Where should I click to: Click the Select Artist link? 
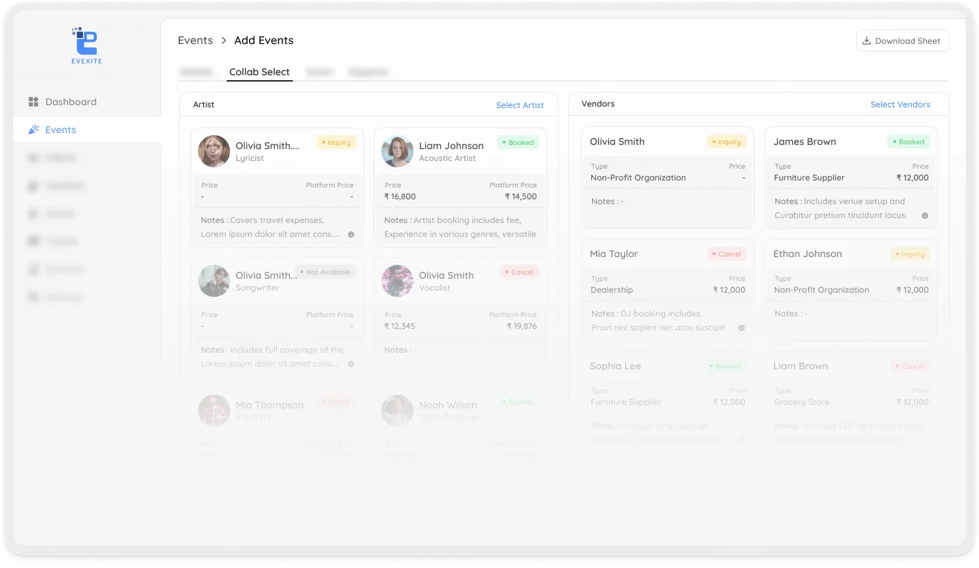(x=520, y=105)
